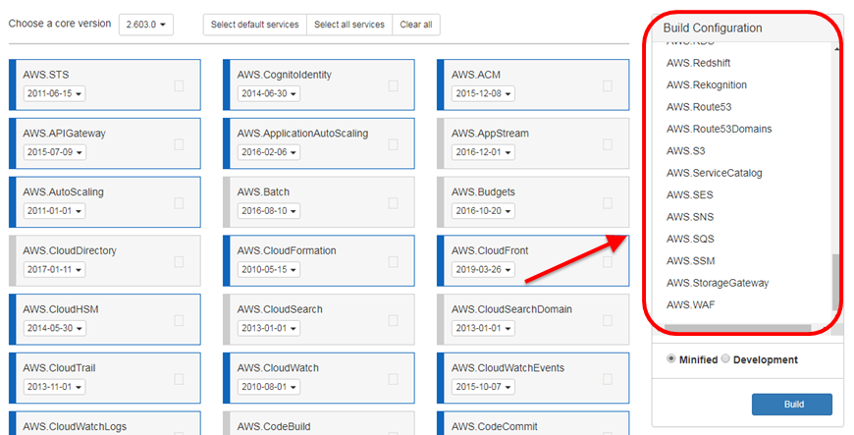
Task: Tick the AWS.CloudFormation checkbox
Action: pyautogui.click(x=393, y=261)
